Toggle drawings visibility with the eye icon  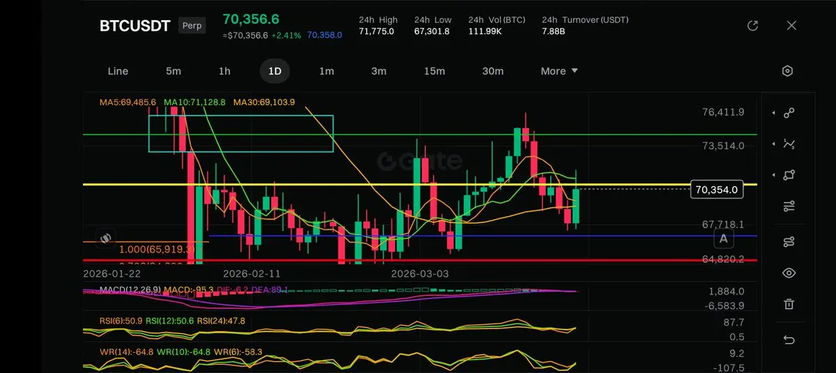tap(789, 273)
